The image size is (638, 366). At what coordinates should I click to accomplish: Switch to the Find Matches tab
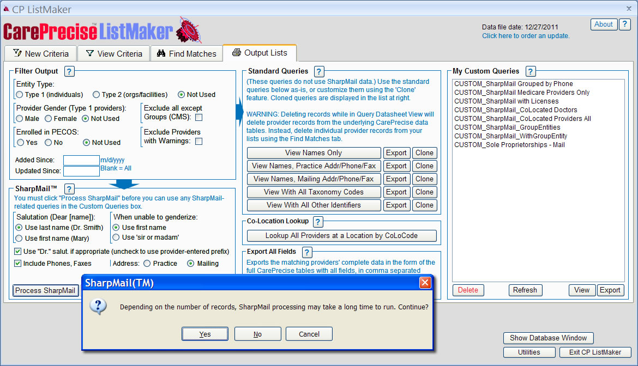[186, 54]
